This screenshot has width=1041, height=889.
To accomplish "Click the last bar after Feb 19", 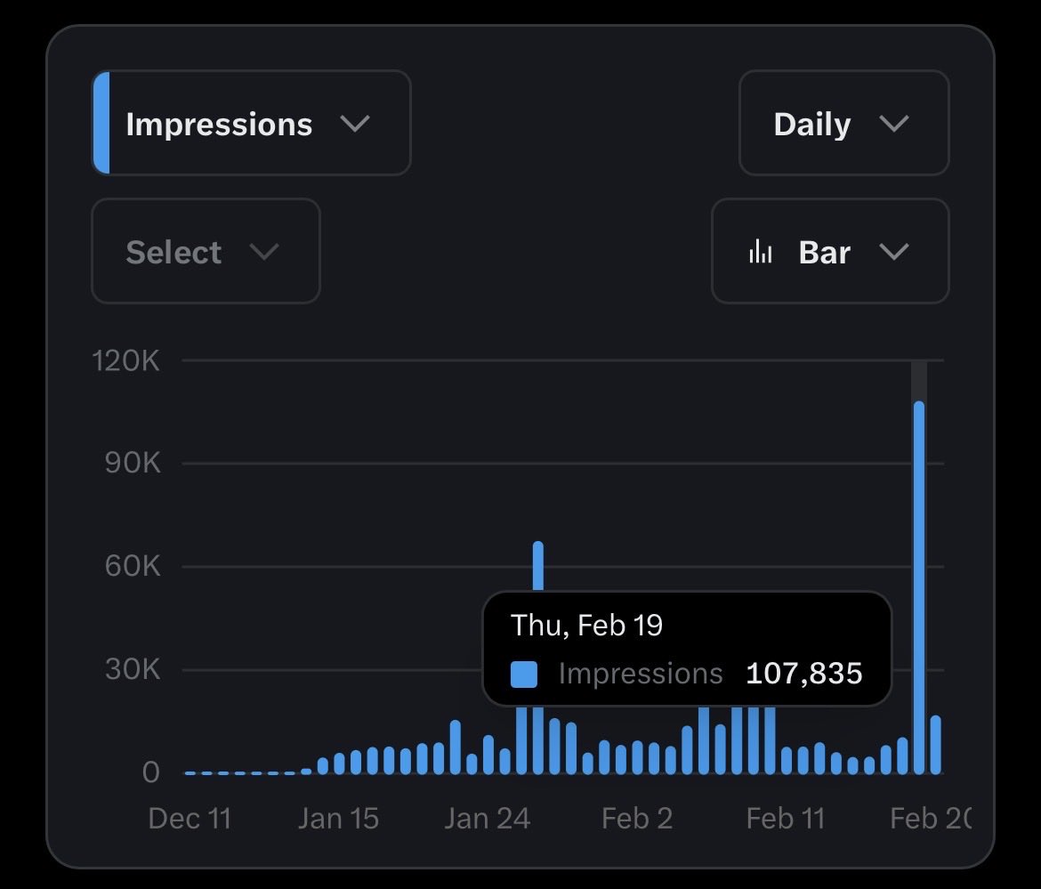I will [935, 745].
